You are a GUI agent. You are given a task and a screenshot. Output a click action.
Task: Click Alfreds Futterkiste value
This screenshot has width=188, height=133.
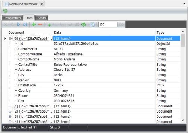tap(68, 54)
